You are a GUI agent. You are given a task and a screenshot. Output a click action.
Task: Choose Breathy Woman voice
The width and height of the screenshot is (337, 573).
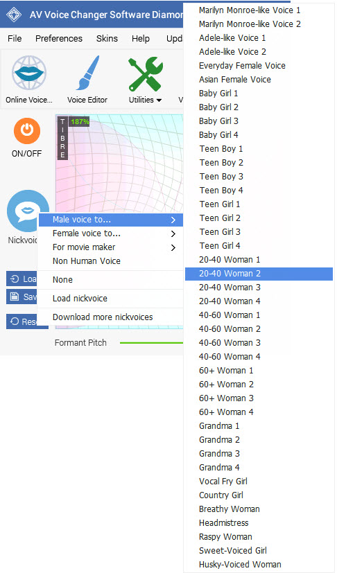[259, 509]
